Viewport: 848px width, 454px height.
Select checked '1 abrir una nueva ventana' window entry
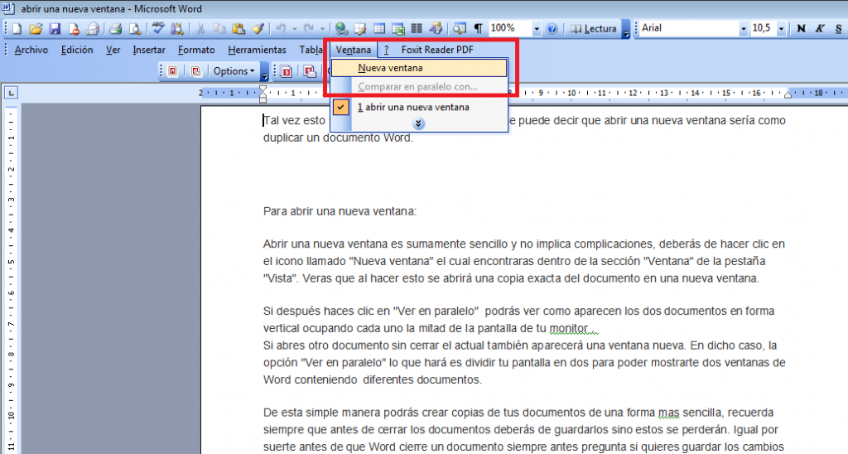point(419,107)
